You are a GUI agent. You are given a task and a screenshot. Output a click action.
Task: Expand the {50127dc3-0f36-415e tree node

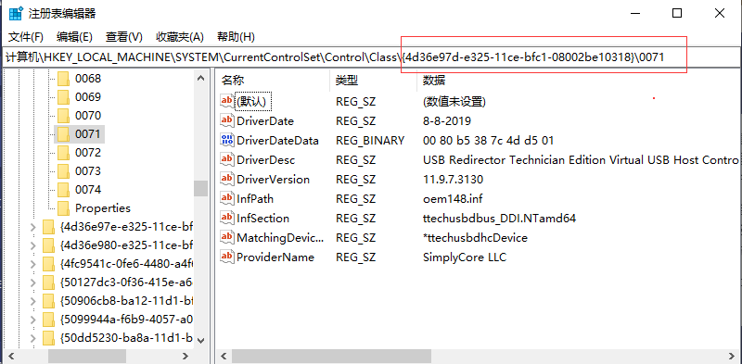[32, 282]
